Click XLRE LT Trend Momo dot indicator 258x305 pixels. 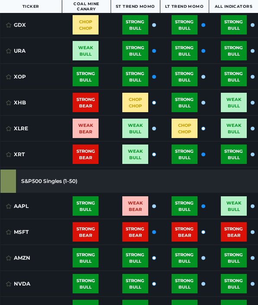(x=203, y=129)
